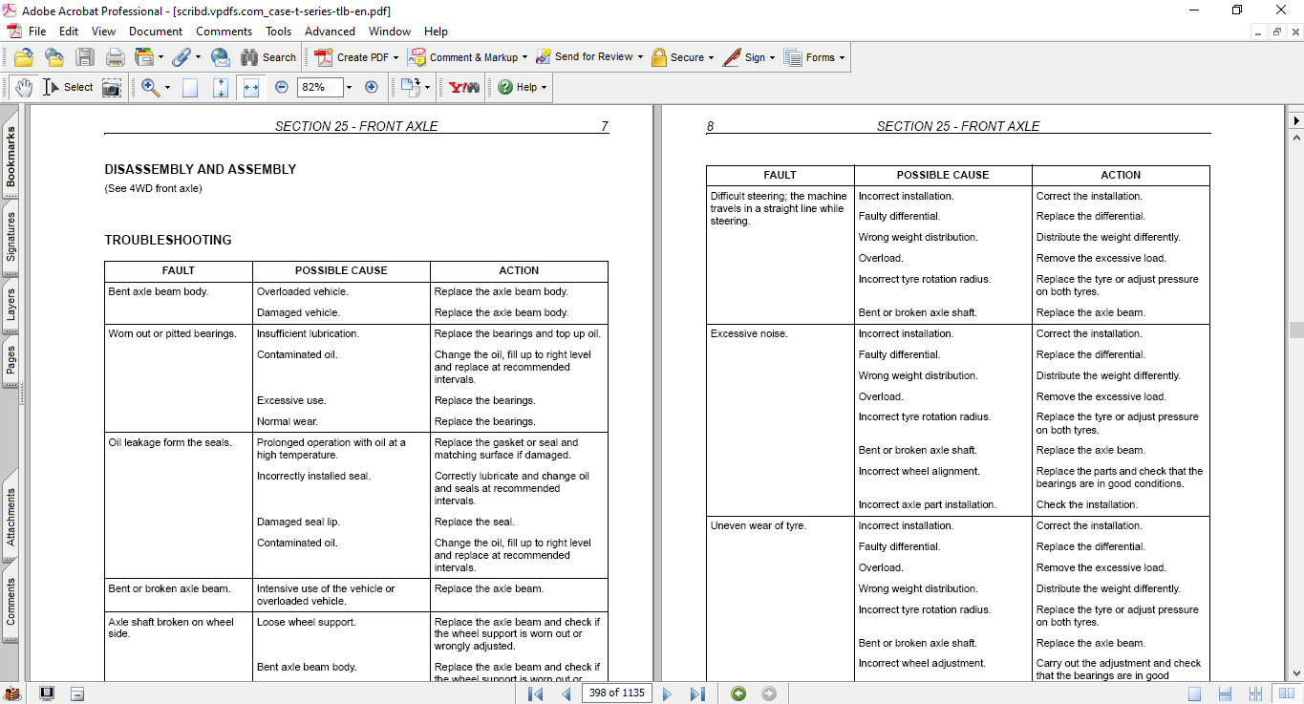Open the Document menu
This screenshot has width=1304, height=704.
(x=156, y=32)
